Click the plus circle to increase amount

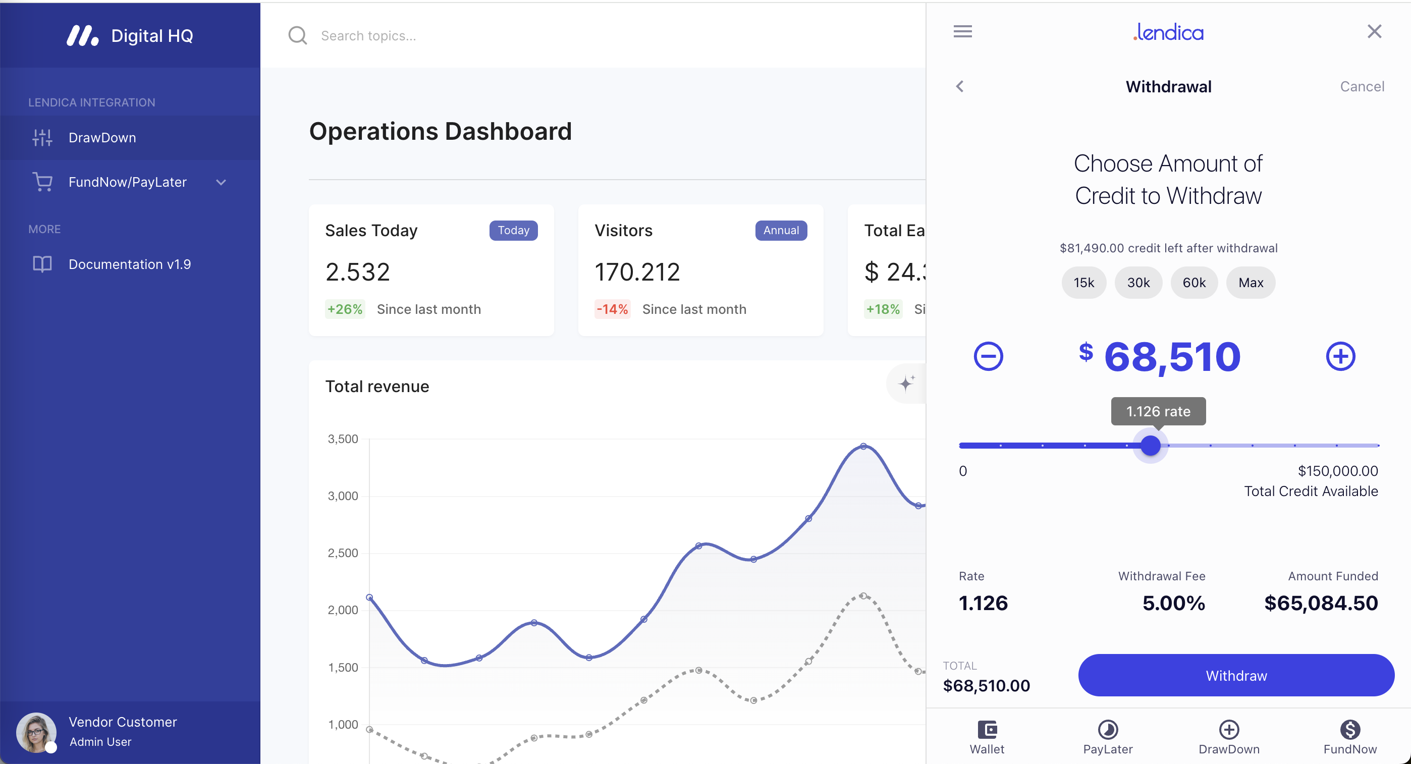[x=1340, y=357]
